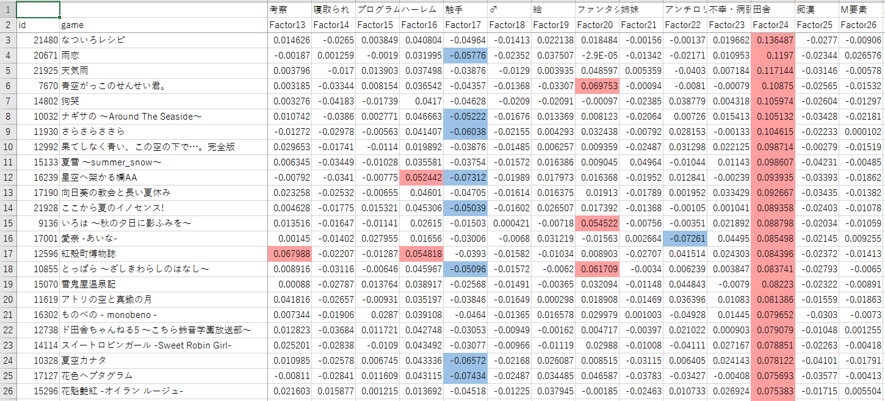Viewport: 885px width, 401px height.
Task: Select the game cell 紅殻町博物誌
Action: (x=164, y=253)
